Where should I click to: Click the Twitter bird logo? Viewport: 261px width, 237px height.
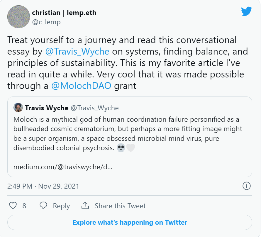point(246,11)
